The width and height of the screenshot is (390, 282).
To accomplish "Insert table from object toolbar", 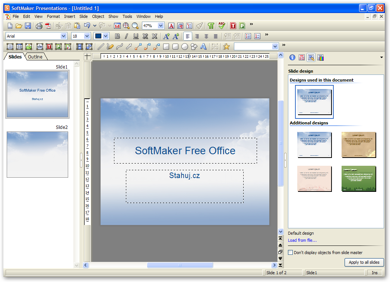I will click(x=19, y=47).
